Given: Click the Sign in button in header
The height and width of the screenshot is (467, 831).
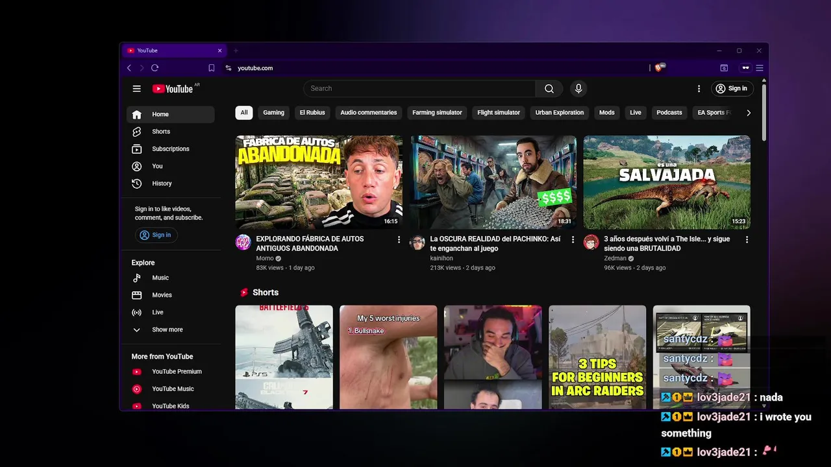Looking at the screenshot, I should click(x=731, y=89).
